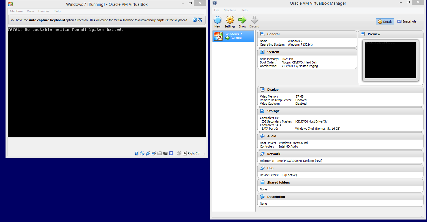427x222 pixels.
Task: Click the General section header
Action: (307, 34)
